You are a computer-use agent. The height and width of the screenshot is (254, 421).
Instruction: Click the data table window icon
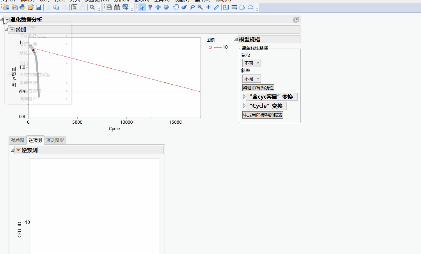[109, 7]
